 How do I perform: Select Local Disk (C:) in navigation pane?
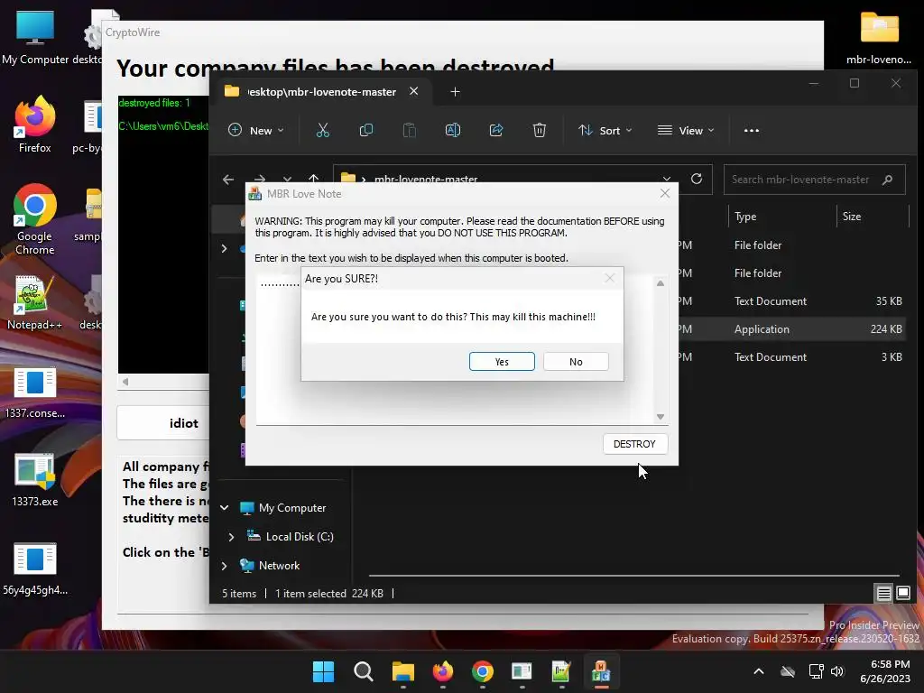tap(291, 536)
